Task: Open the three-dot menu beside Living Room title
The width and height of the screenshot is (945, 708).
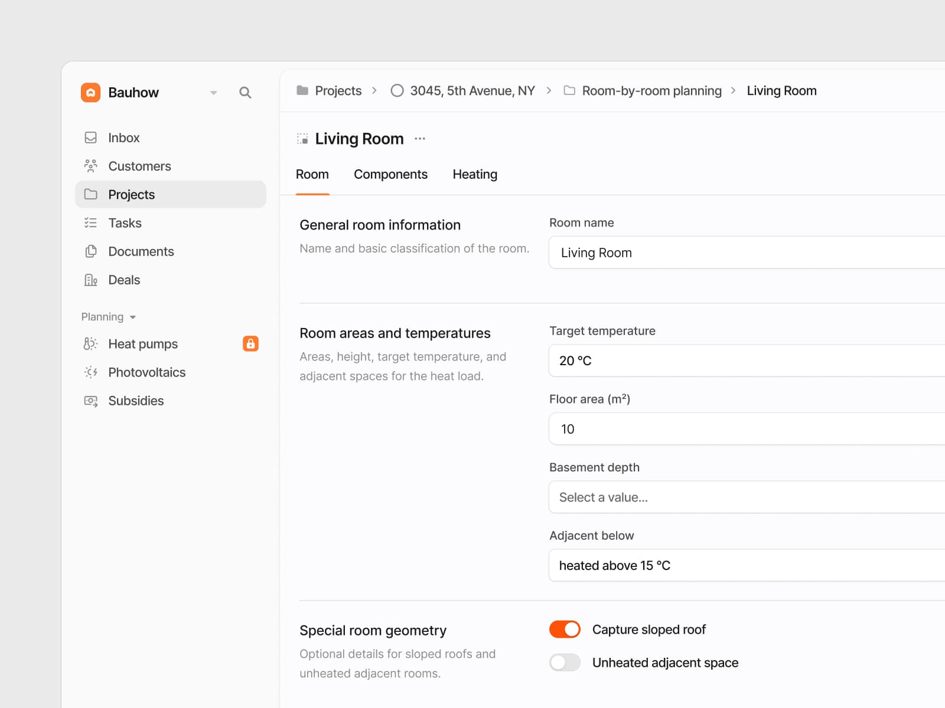Action: (420, 139)
